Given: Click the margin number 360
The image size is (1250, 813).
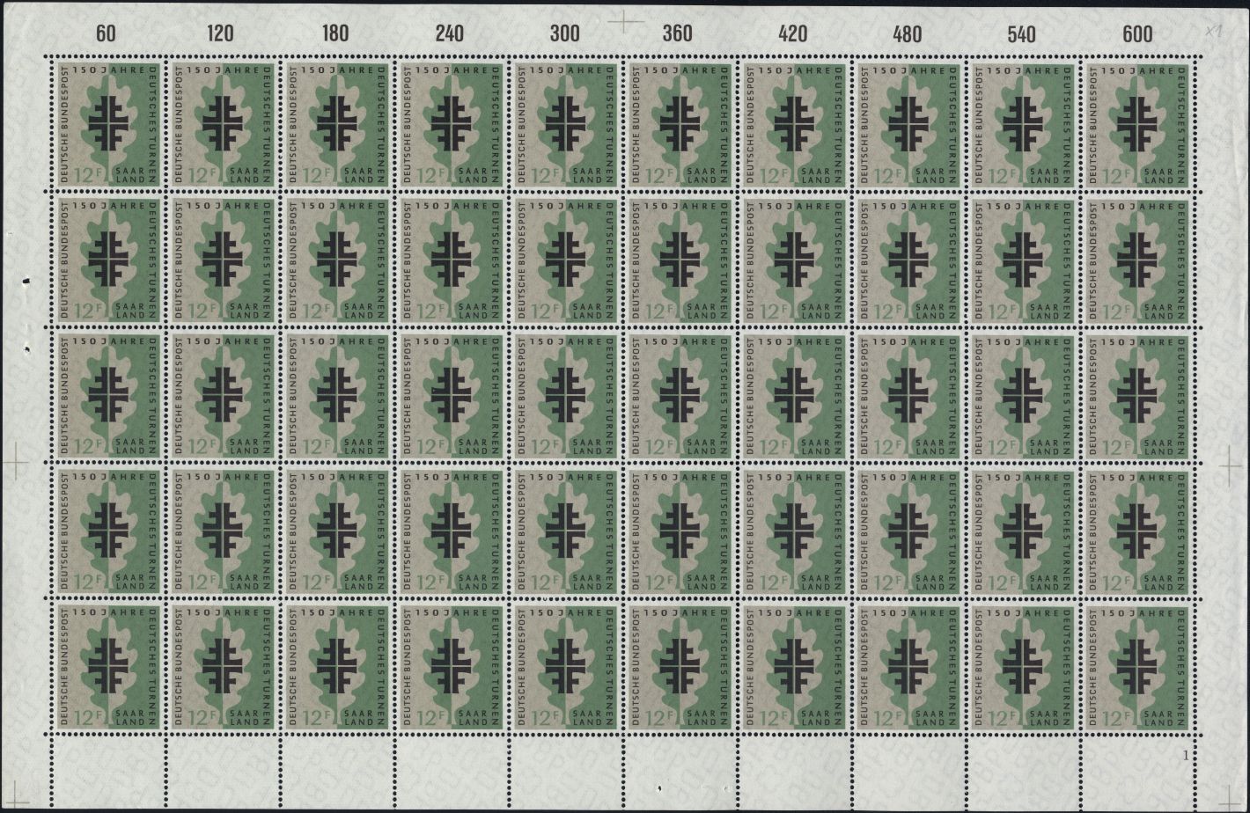Looking at the screenshot, I should pos(677,34).
